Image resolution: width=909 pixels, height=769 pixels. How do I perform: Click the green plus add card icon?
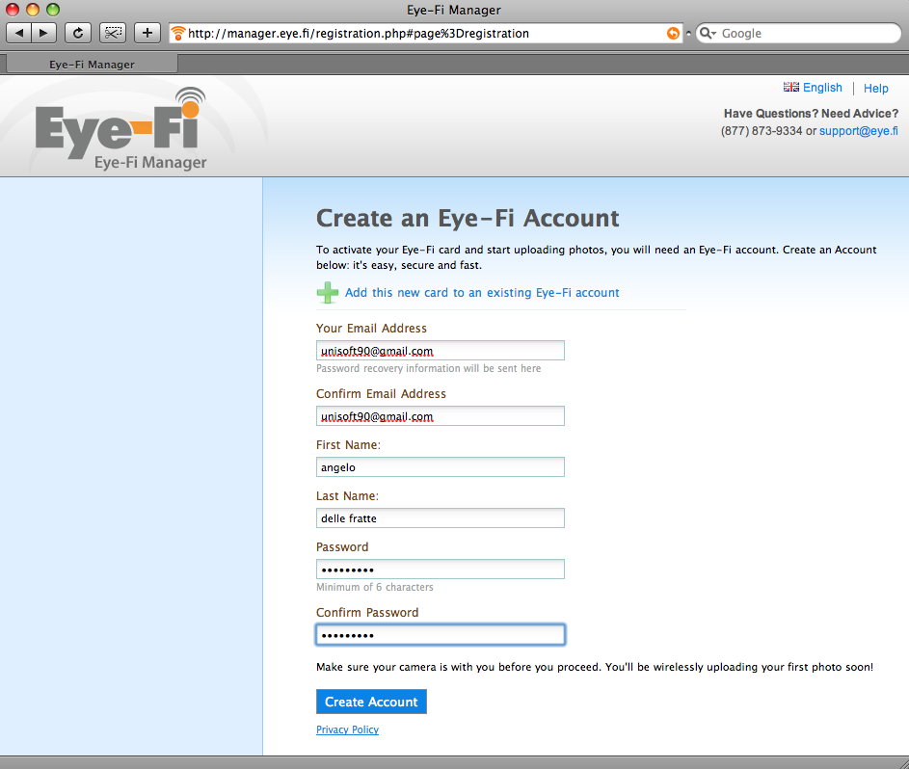328,293
